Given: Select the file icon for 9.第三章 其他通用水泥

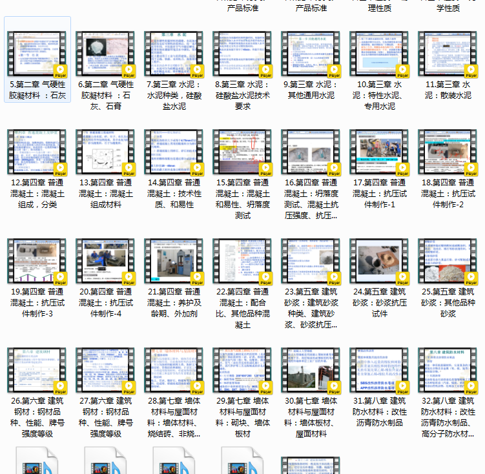Looking at the screenshot, I should [x=311, y=52].
